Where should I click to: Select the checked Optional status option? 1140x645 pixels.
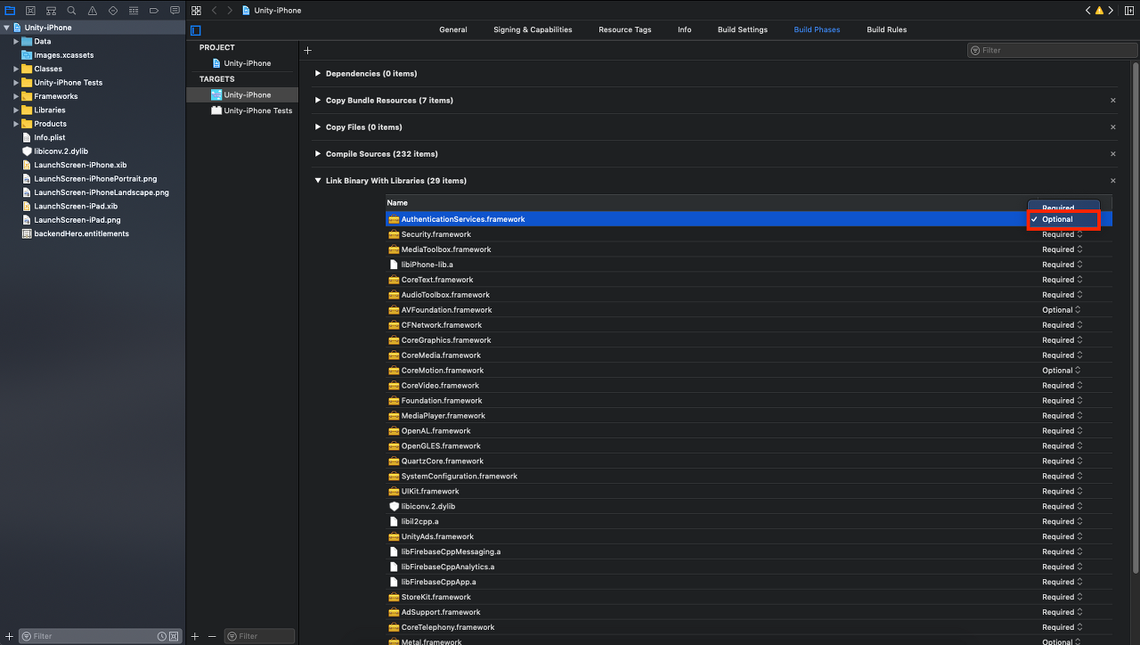(x=1063, y=219)
